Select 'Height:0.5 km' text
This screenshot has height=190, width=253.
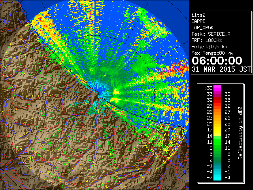point(209,47)
